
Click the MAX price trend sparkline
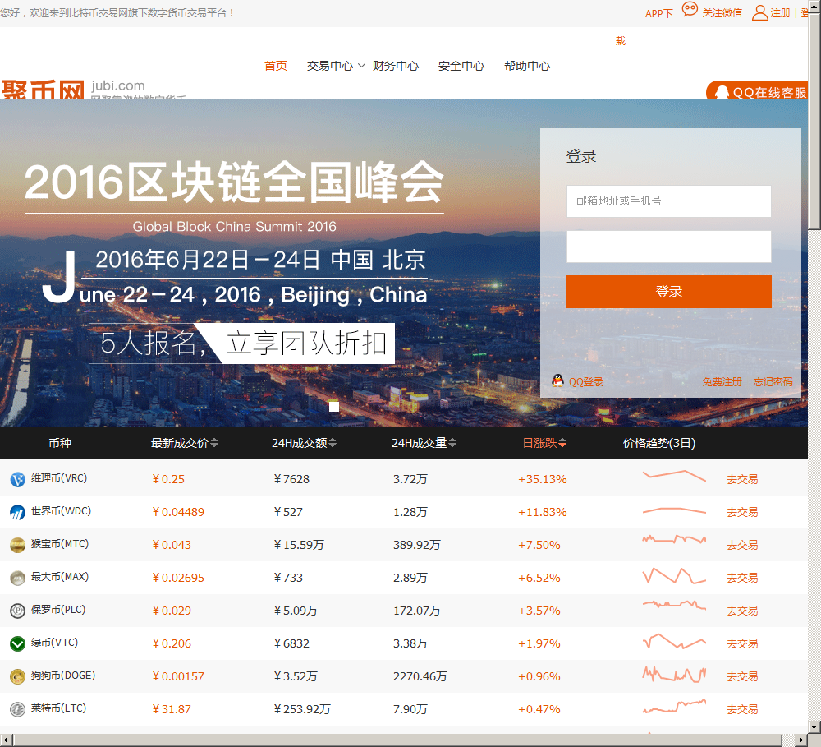coord(674,576)
